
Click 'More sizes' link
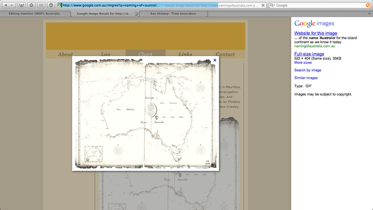(303, 62)
